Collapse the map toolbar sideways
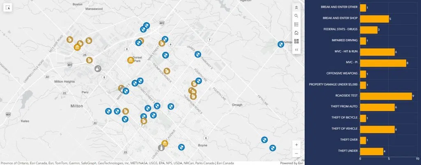The image size is (421, 165). pyautogui.click(x=296, y=50)
